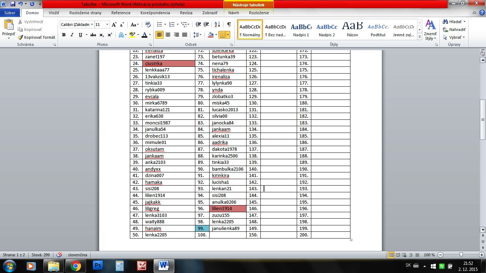
Task: Show paragraph marks with pilcrow icon
Action: [x=229, y=25]
